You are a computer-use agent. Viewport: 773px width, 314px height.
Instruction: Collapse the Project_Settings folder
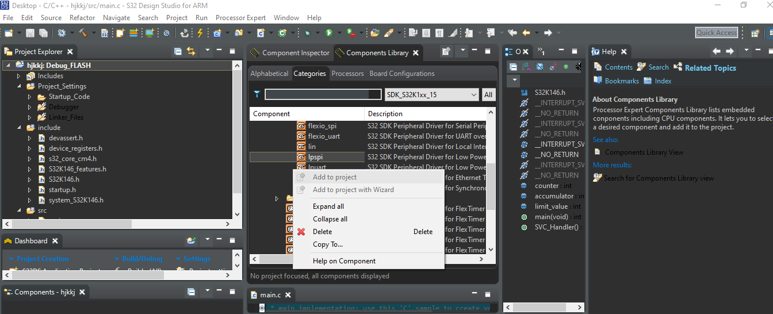[18, 86]
